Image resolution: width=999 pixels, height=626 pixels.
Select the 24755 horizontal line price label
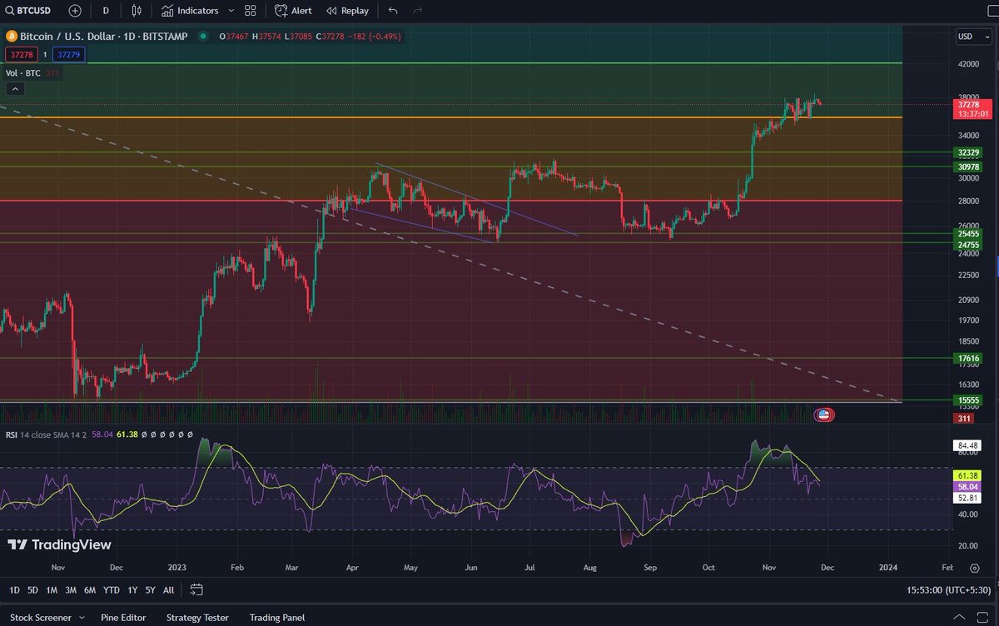click(970, 245)
